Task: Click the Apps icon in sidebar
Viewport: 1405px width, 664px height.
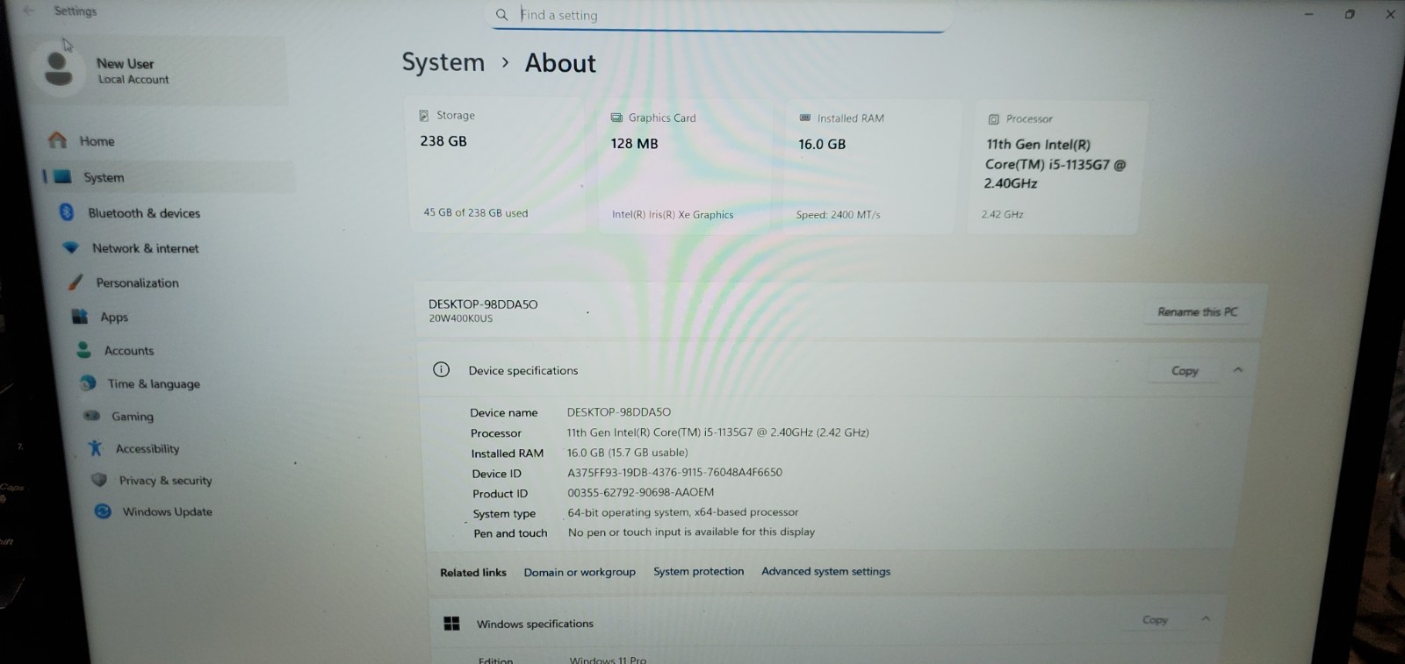Action: pyautogui.click(x=80, y=317)
